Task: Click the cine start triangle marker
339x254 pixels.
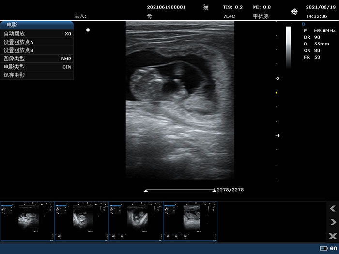Action: (146, 190)
